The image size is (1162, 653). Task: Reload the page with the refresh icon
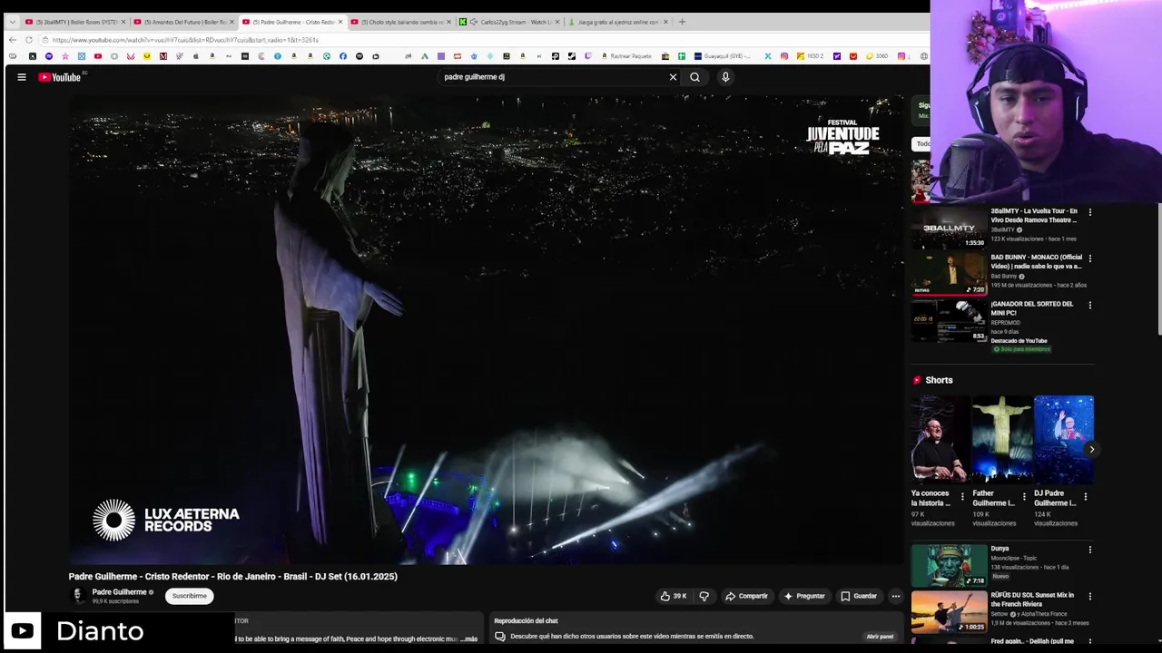coord(29,40)
